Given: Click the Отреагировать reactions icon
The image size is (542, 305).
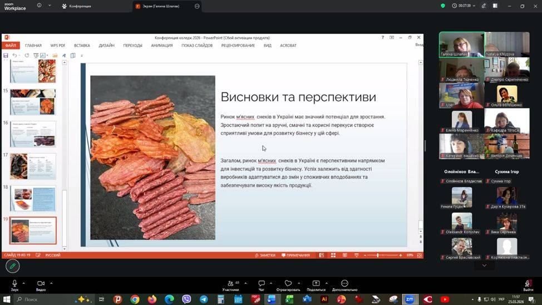Looking at the screenshot, I should (288, 284).
